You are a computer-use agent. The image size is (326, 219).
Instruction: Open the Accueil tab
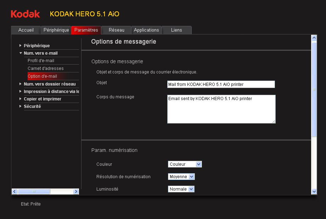pyautogui.click(x=26, y=30)
